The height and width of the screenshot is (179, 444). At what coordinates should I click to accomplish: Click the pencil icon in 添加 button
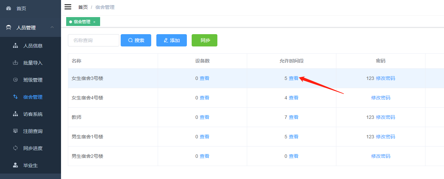pos(166,40)
